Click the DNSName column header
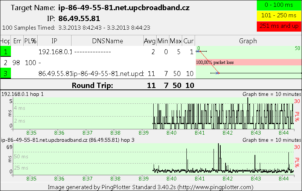 (107, 41)
